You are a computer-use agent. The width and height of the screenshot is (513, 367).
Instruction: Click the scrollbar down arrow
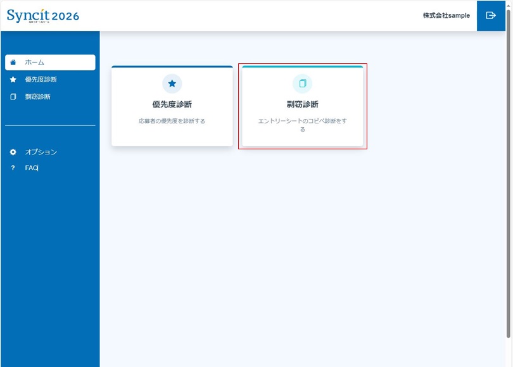[509, 363]
